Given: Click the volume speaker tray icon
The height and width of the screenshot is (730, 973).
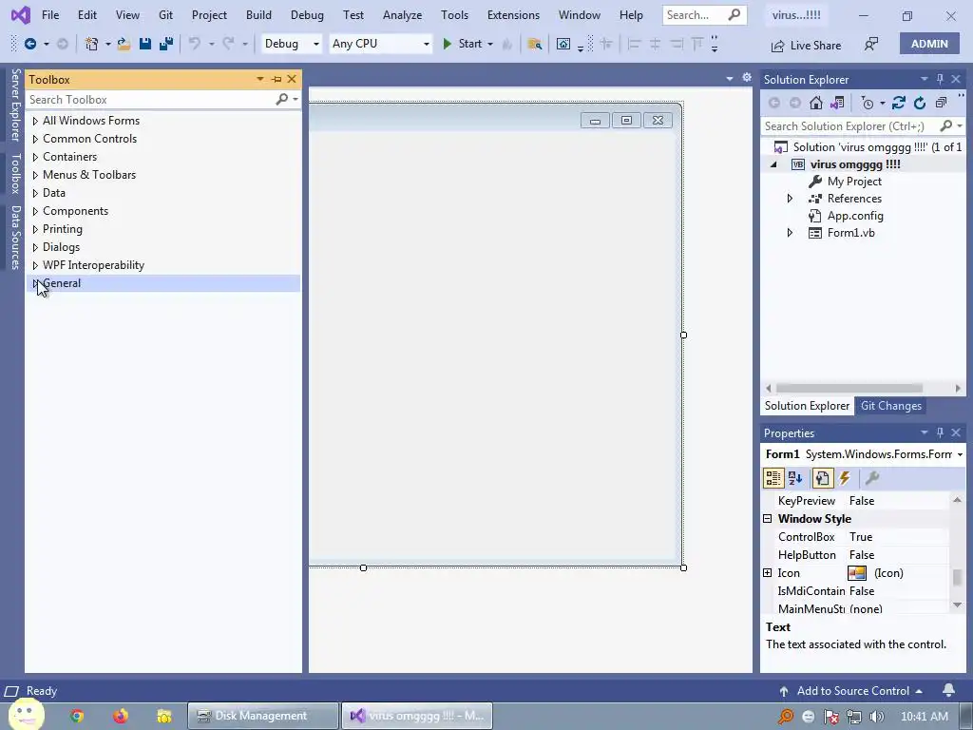Looking at the screenshot, I should pyautogui.click(x=877, y=717).
